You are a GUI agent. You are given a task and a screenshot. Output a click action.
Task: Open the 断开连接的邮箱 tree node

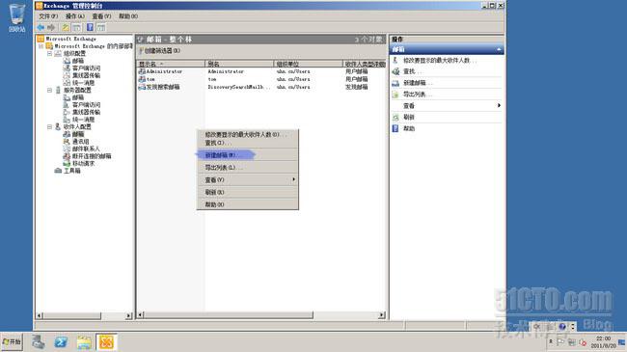pos(92,156)
